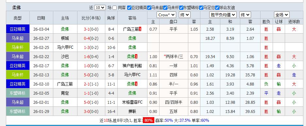Click the 16-4 corner count cell

click(x=111, y=111)
